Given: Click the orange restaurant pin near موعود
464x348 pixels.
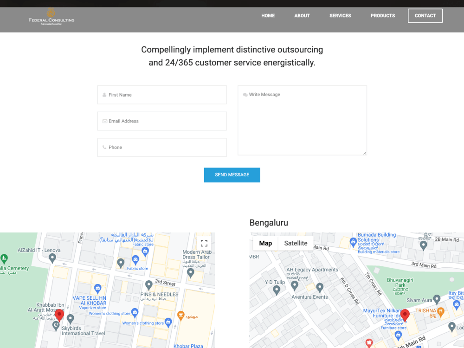Looking at the screenshot, I should 181,316.
